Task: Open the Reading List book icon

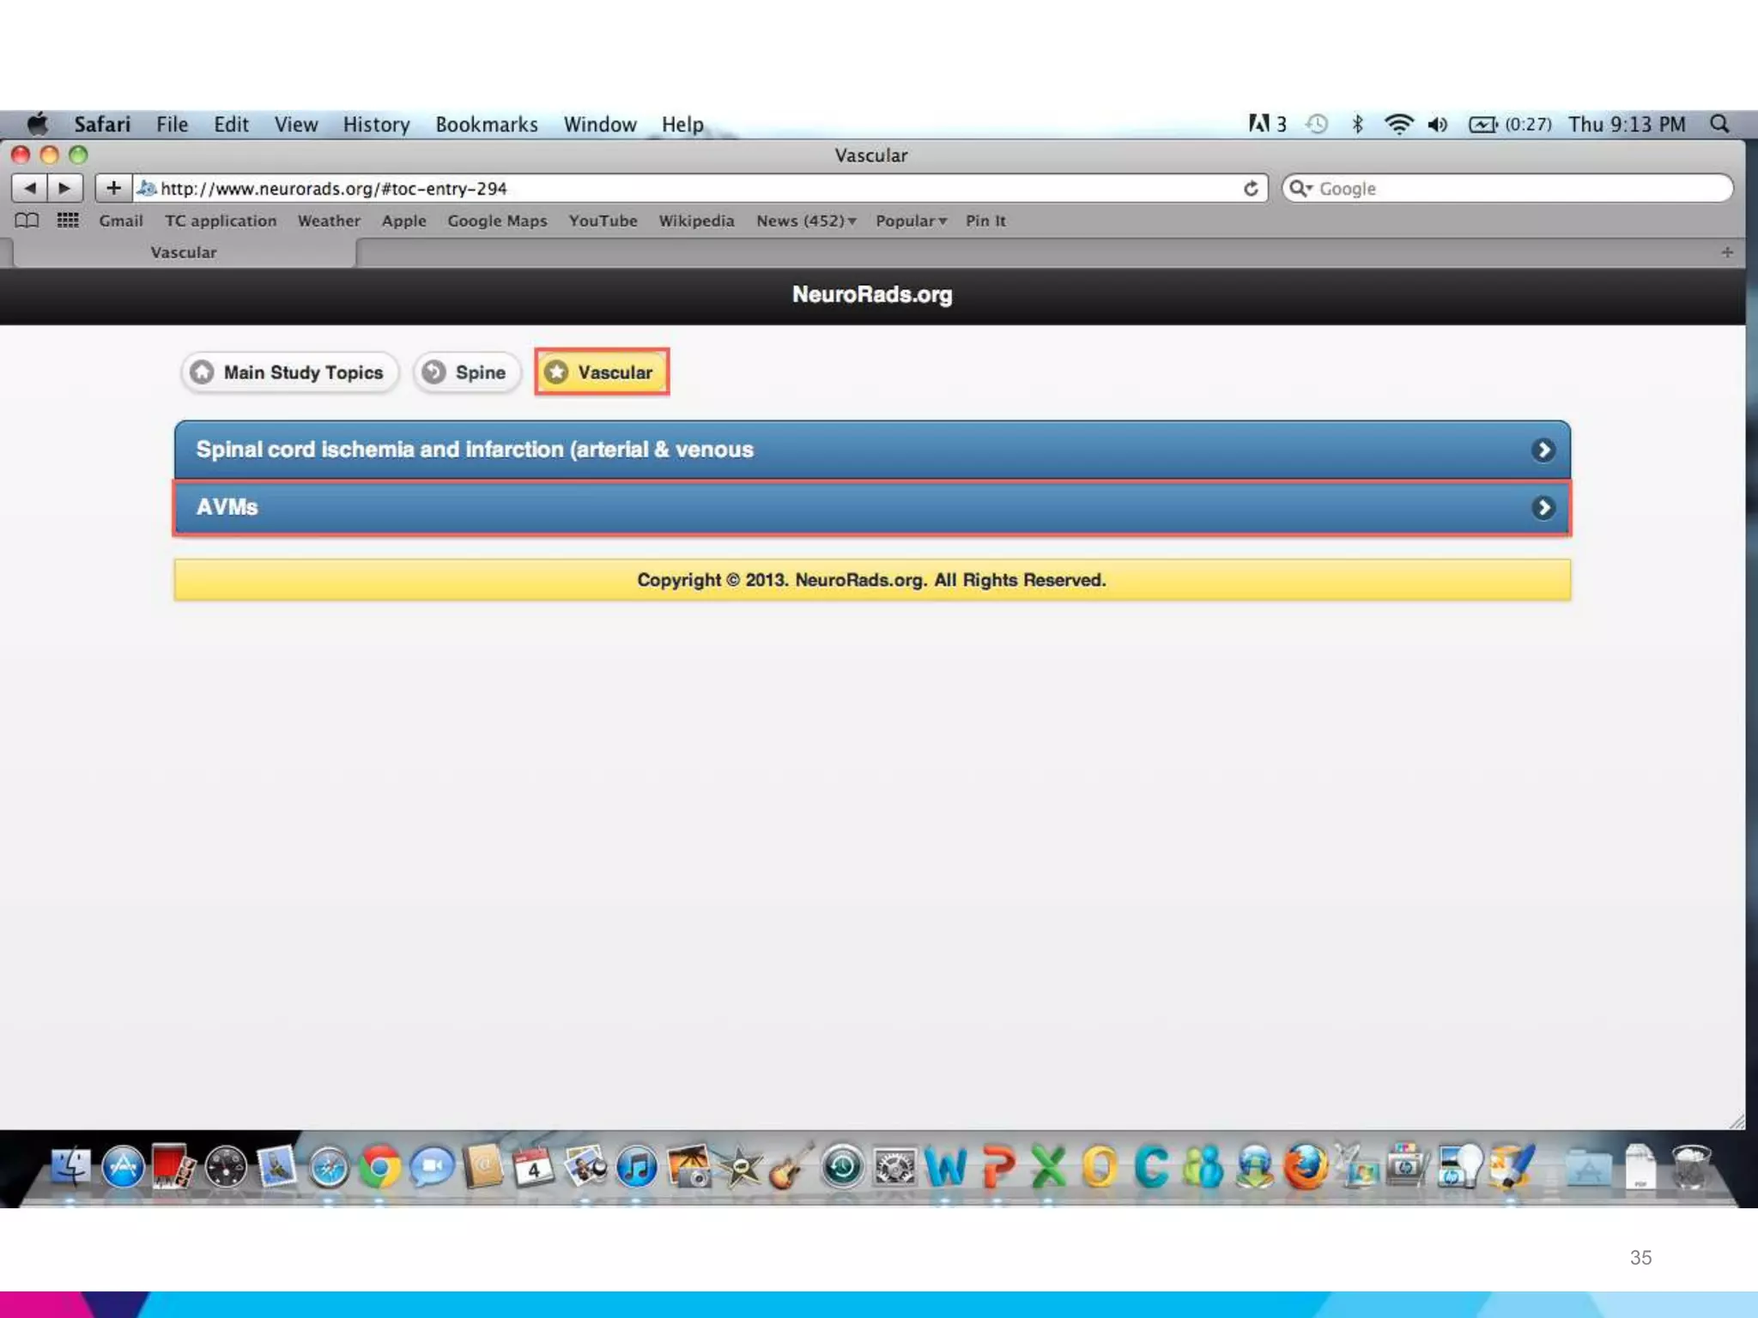Action: click(27, 221)
